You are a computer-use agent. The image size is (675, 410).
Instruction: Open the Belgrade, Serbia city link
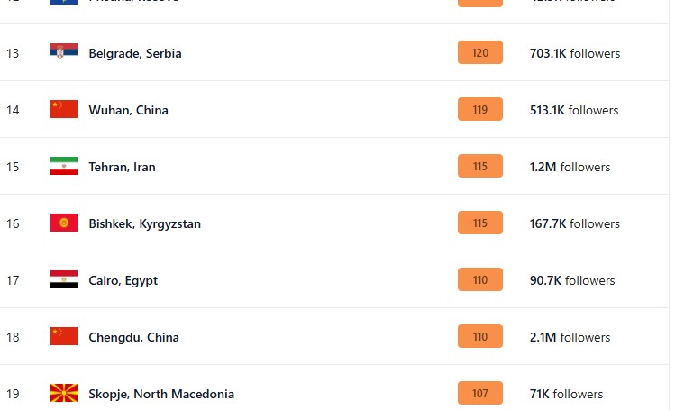tap(135, 53)
